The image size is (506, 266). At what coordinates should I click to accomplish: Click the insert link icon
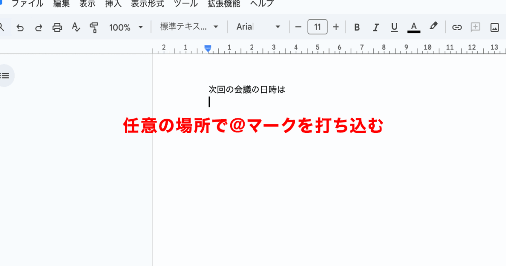pyautogui.click(x=457, y=27)
